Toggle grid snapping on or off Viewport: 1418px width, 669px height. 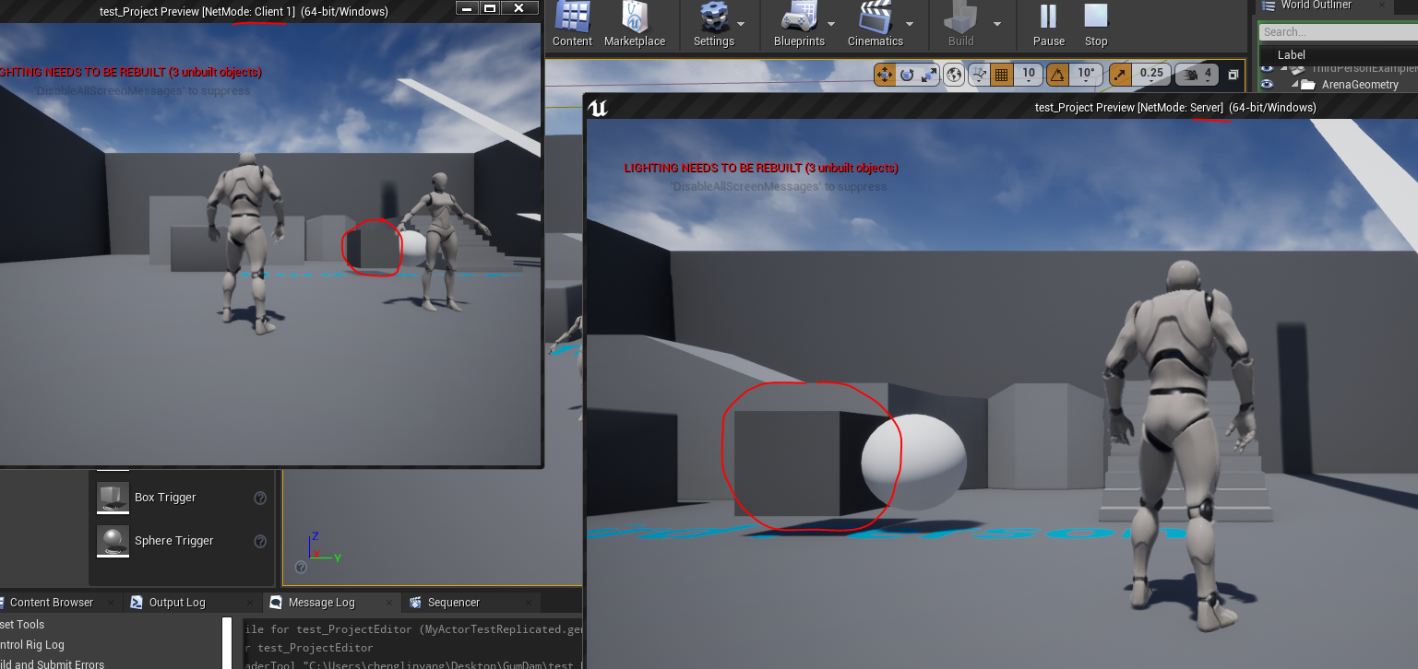[x=1000, y=74]
